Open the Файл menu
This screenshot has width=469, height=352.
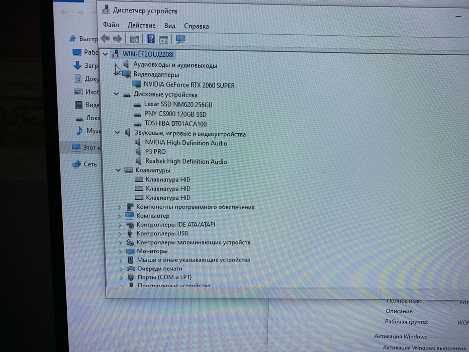pyautogui.click(x=111, y=25)
